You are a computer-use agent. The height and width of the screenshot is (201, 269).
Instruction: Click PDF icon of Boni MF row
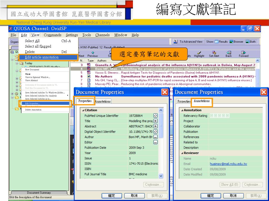pos(89,69)
